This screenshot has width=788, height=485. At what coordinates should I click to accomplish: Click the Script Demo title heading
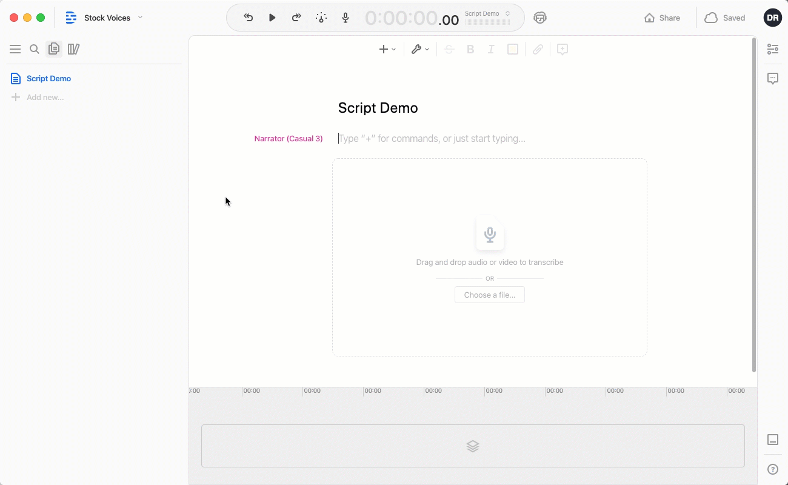coord(378,108)
